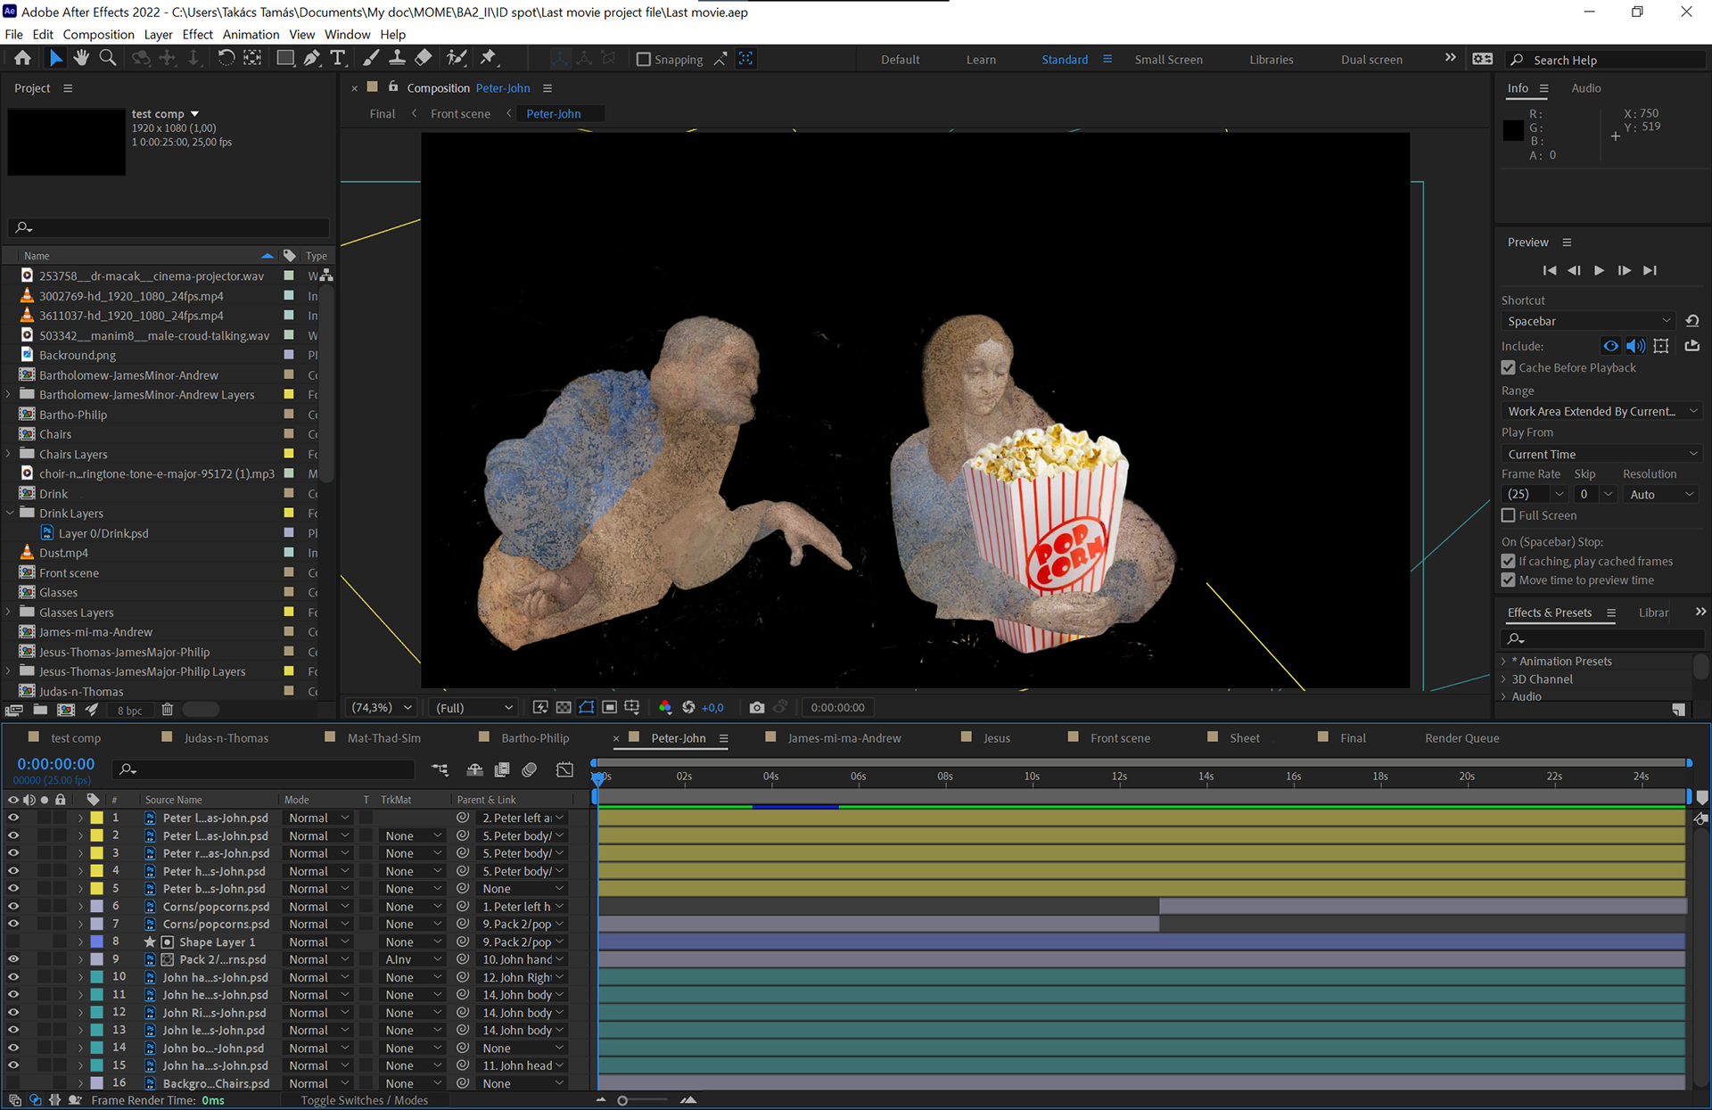Screen dimensions: 1712x1110
Task: Jump to last frame in Preview
Action: coord(1650,270)
